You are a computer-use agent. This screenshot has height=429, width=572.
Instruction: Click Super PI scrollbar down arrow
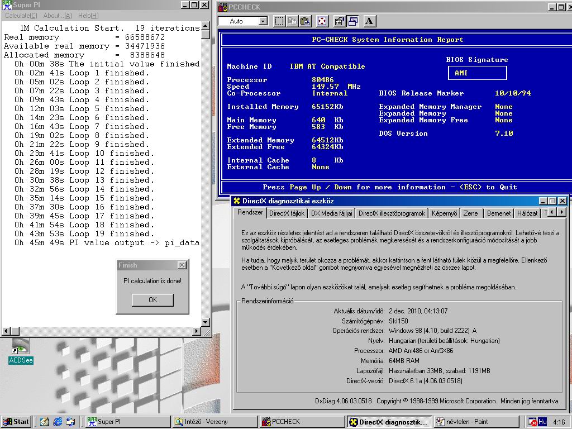[206, 322]
